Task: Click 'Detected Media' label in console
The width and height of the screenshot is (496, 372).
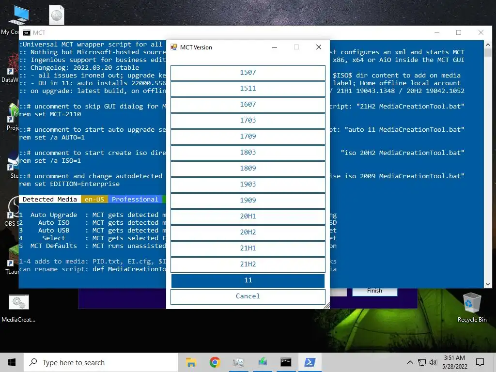Action: 50,199
